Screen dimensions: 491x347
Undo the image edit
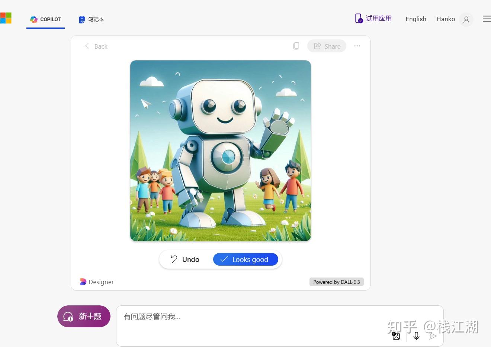[x=185, y=259]
